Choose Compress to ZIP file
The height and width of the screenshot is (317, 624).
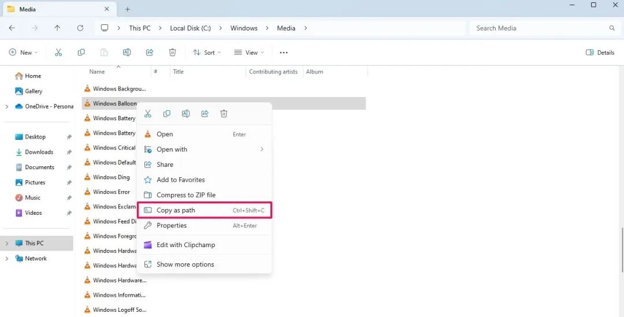205,195
